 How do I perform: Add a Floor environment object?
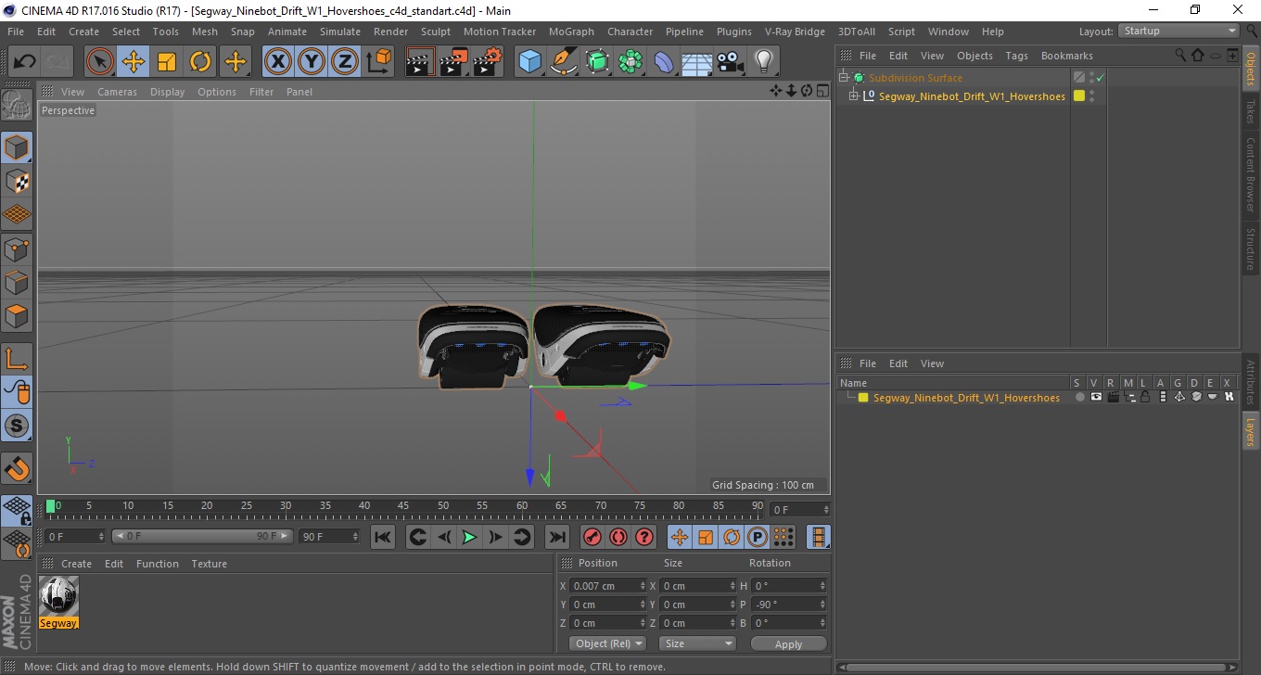697,62
